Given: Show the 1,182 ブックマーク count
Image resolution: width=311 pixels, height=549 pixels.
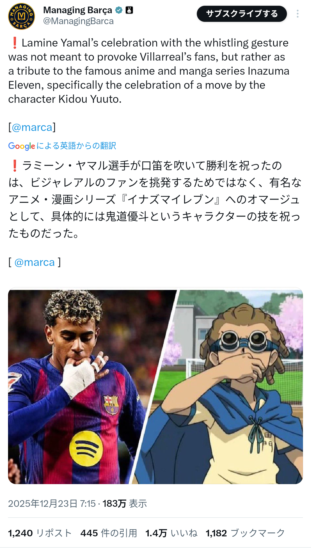Looking at the screenshot, I should [x=245, y=533].
